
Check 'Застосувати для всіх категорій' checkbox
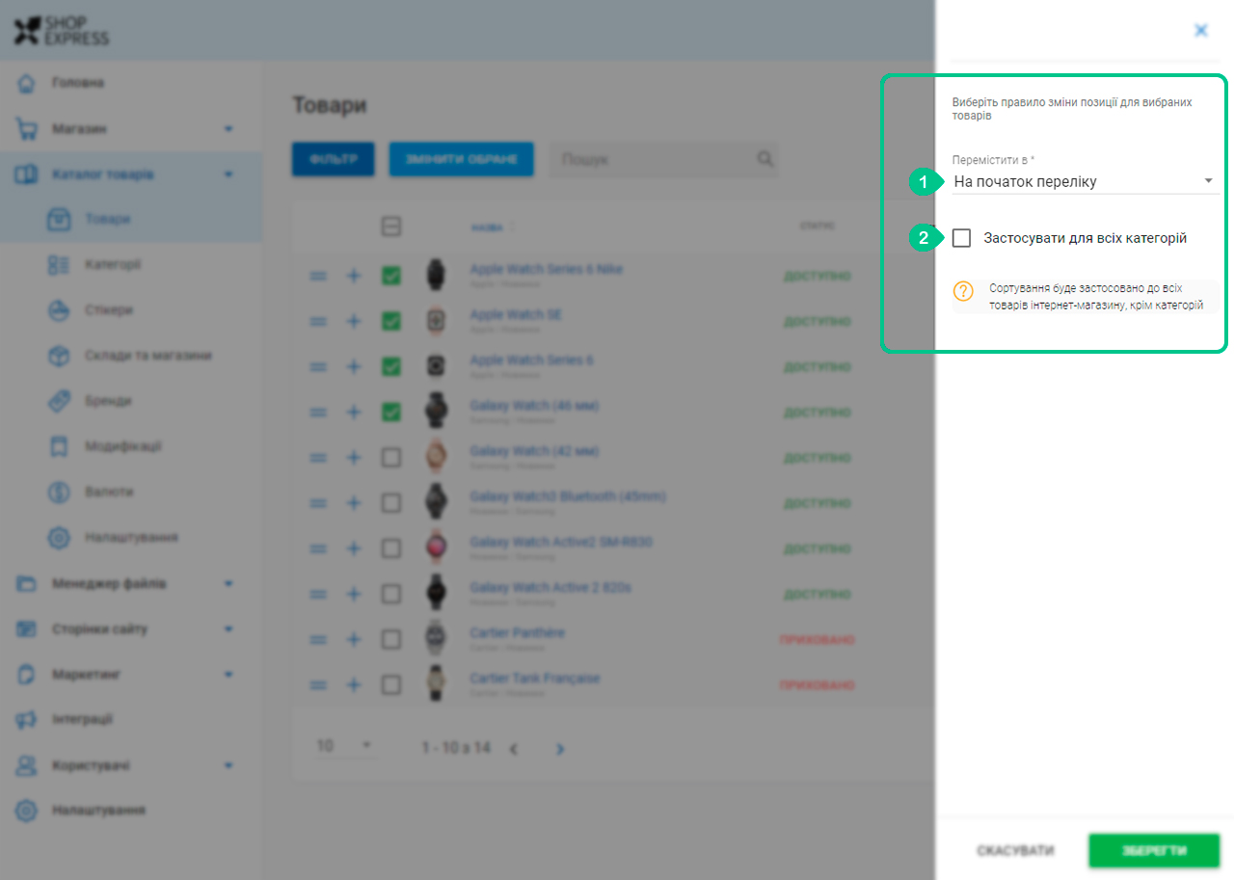coord(961,238)
